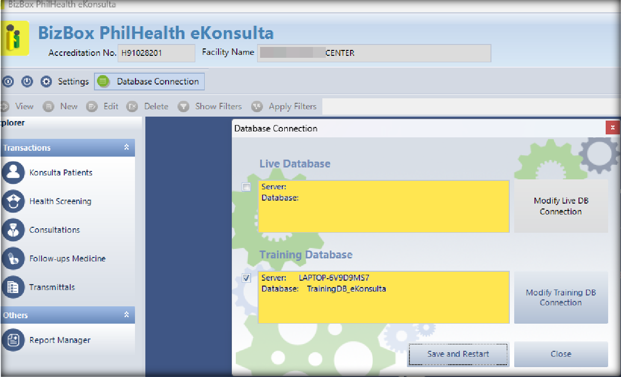Close the Database Connection dialog with X
This screenshot has width=621, height=377.
[613, 127]
